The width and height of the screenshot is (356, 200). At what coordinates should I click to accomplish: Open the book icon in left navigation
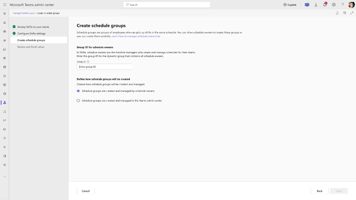point(4,156)
